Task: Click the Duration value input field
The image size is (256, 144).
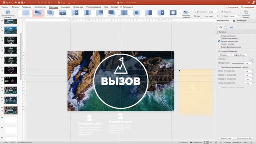Action: (x=212, y=12)
